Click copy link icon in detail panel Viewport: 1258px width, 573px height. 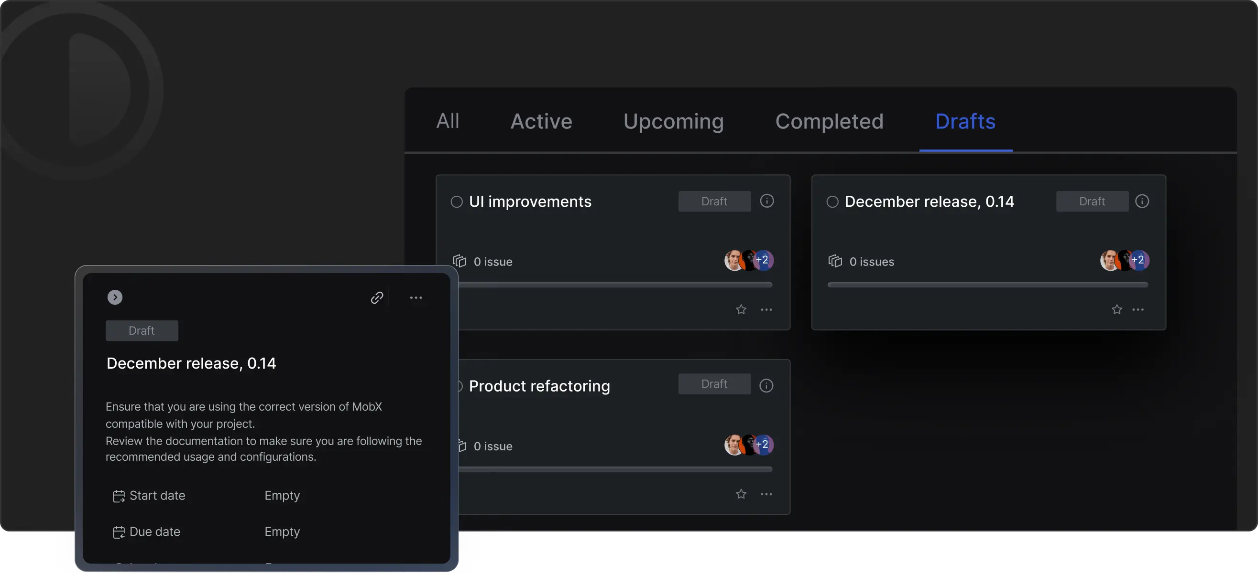[x=376, y=297]
